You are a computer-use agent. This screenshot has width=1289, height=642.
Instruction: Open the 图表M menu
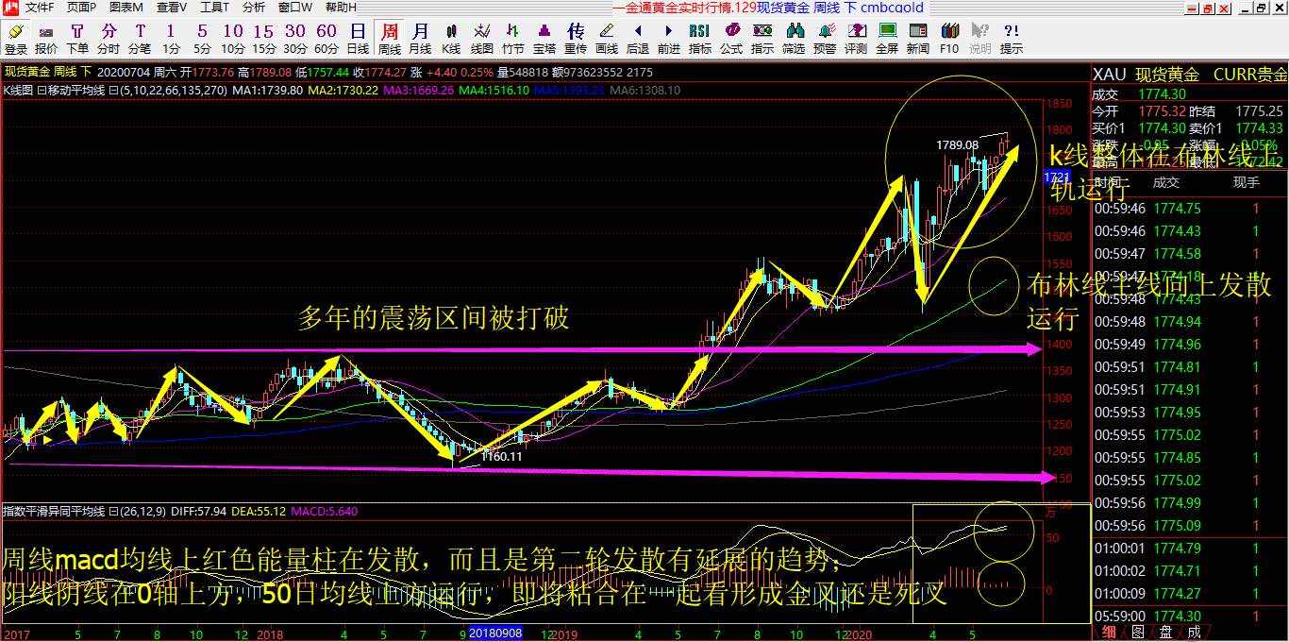tap(125, 8)
